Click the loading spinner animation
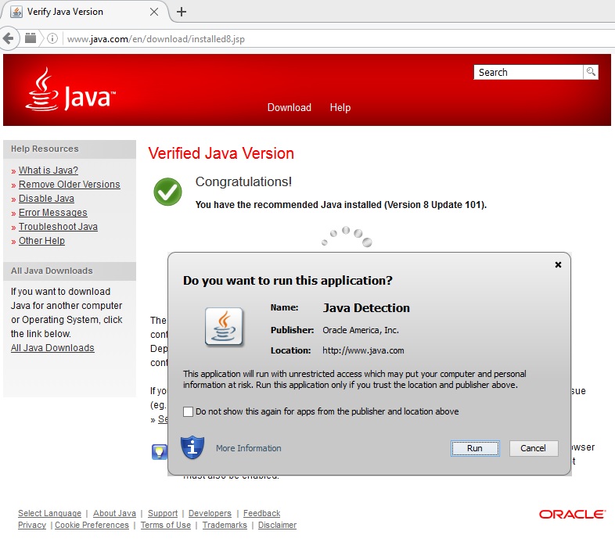Screen dimensions: 615x542 pyautogui.click(x=347, y=236)
